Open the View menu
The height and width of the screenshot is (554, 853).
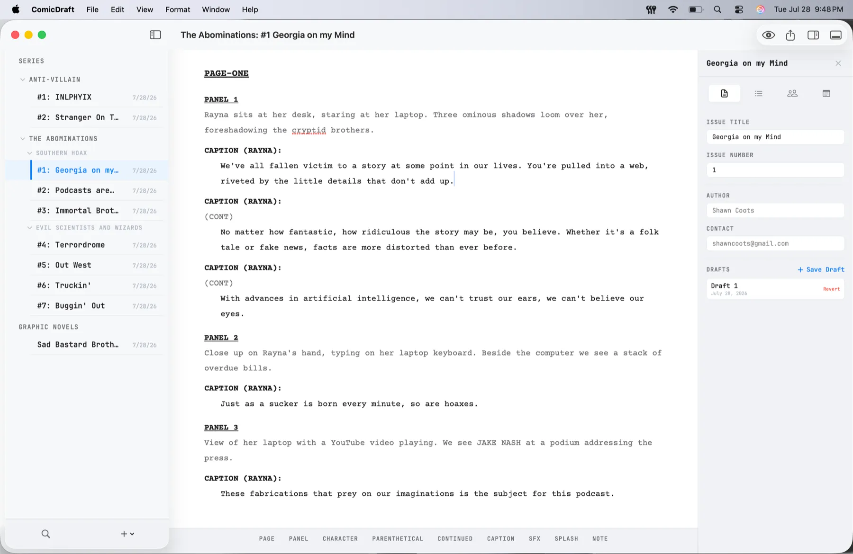point(145,9)
